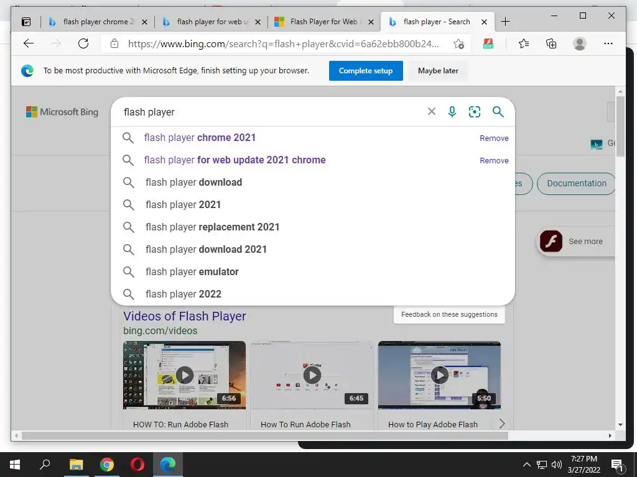The width and height of the screenshot is (637, 477).
Task: Add this page to favorites
Action: (458, 44)
